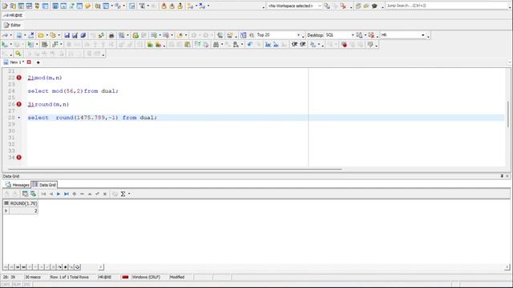This screenshot has width=513, height=288.
Task: Click the editor horizontal scrollbar
Action: [175, 169]
